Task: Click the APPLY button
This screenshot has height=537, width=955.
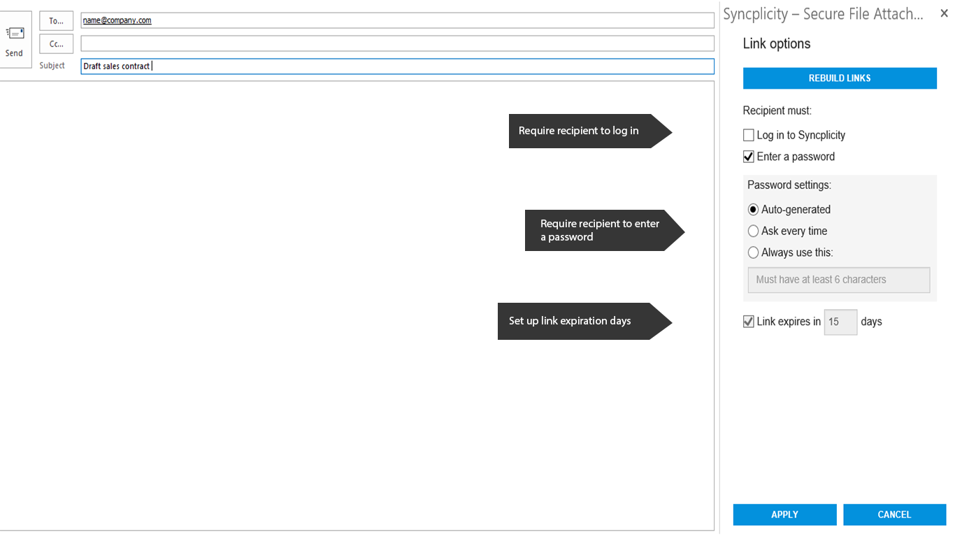Action: pos(784,515)
